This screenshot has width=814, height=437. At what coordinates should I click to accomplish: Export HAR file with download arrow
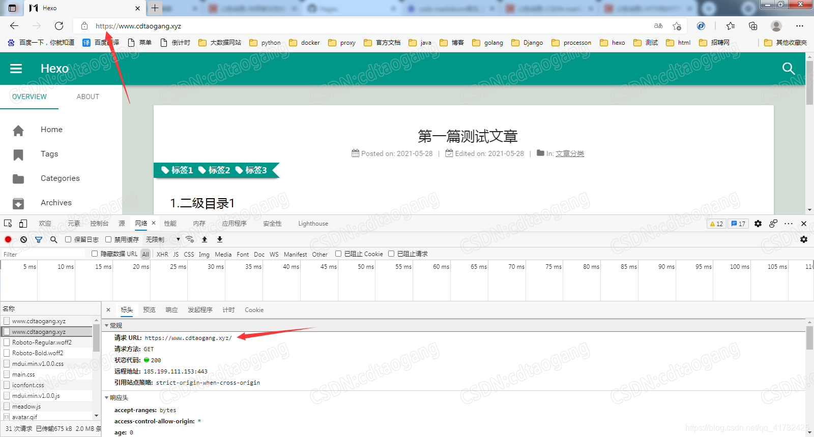pos(220,239)
